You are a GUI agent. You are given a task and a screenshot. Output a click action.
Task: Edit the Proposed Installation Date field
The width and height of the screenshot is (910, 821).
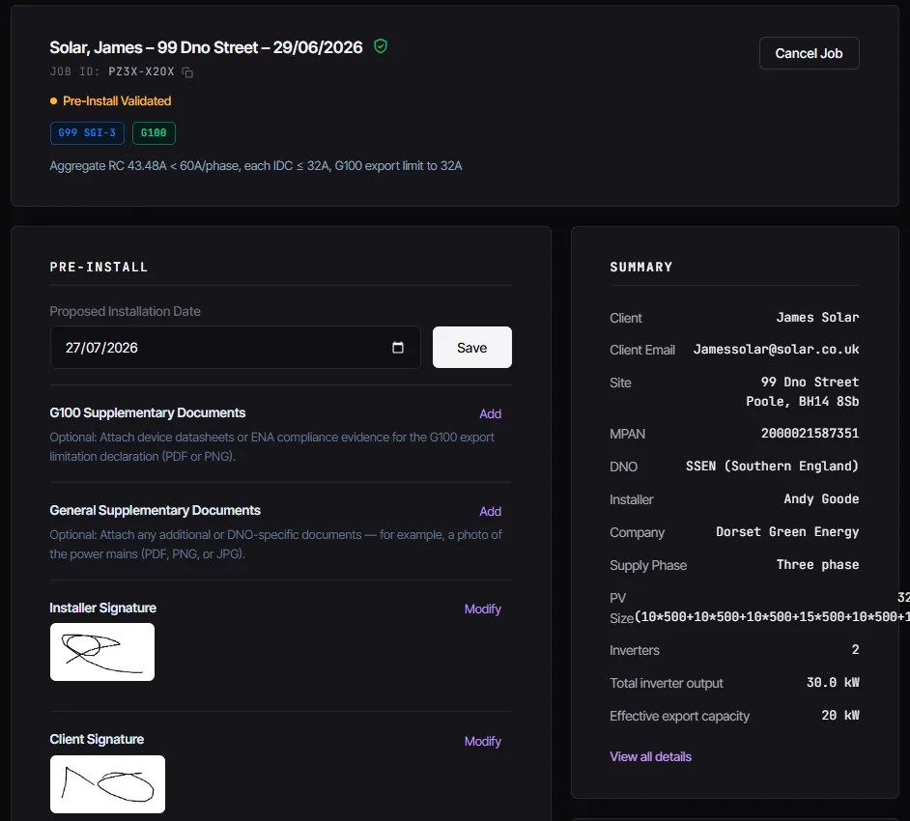pos(235,348)
